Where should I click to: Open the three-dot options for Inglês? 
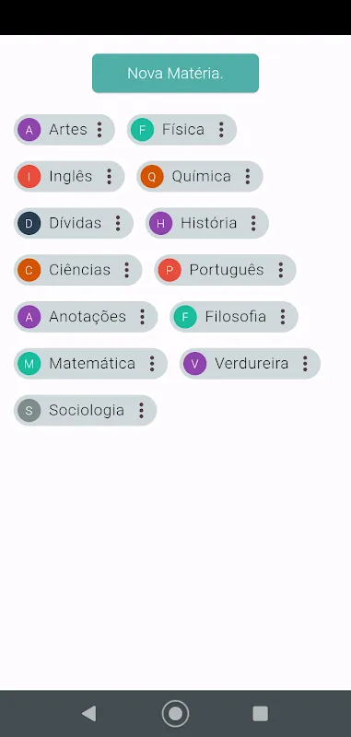point(109,176)
